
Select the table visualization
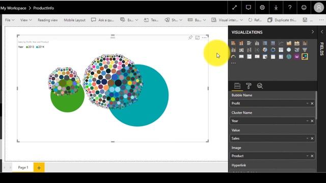pyautogui.click(x=273, y=56)
